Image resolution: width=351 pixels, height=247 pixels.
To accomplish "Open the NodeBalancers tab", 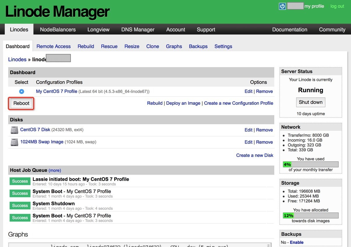I will click(x=58, y=29).
